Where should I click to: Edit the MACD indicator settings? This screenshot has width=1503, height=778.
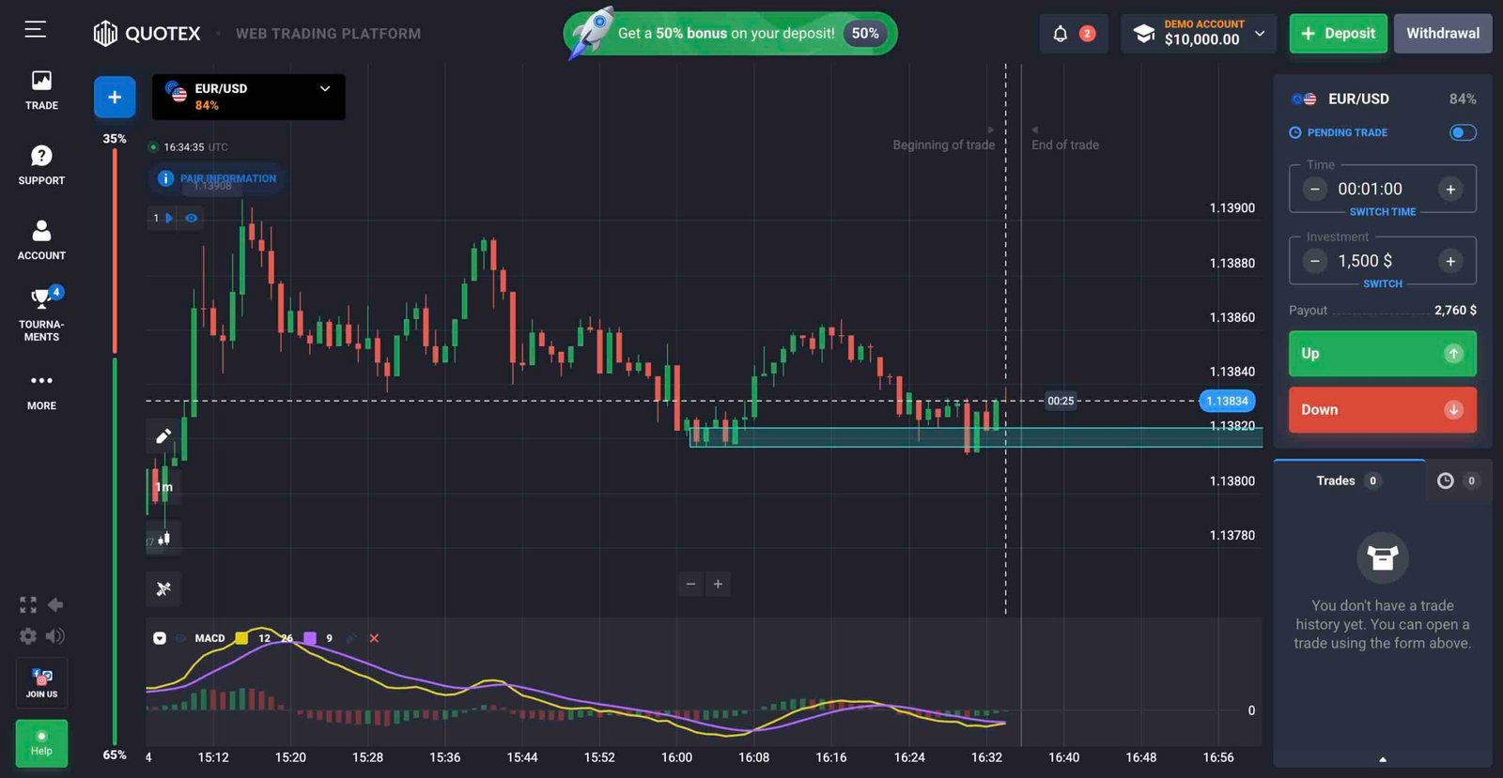pos(351,638)
